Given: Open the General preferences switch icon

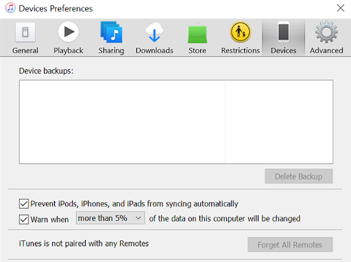Looking at the screenshot, I should coord(25,32).
